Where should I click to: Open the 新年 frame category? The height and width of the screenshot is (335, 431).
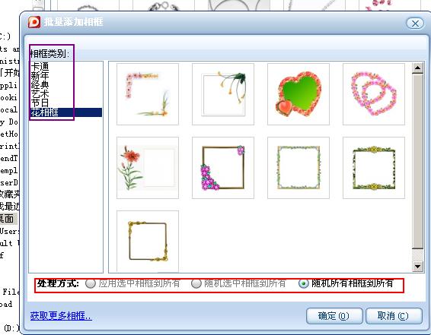[40, 75]
